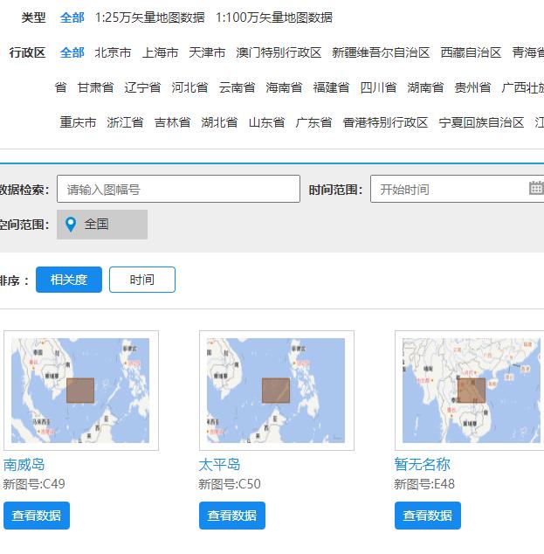The height and width of the screenshot is (554, 544).
Task: Filter by 四川省
Action: (x=378, y=87)
